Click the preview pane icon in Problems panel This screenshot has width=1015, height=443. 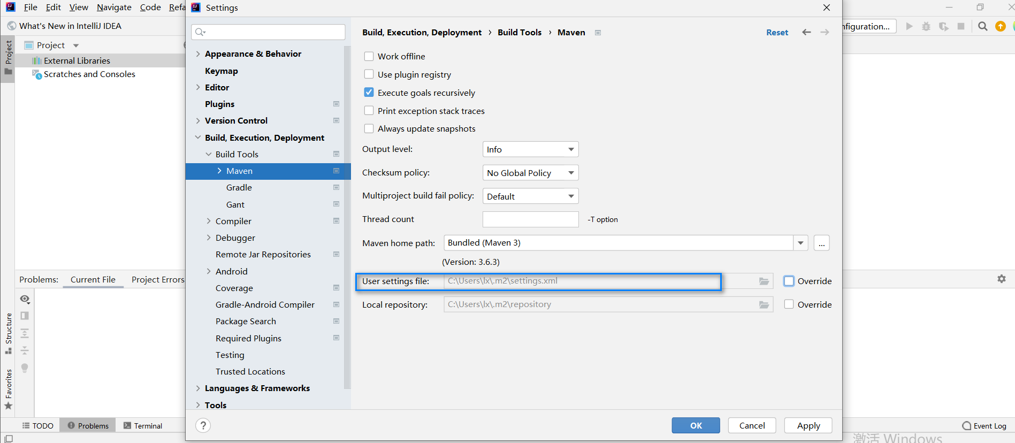pyautogui.click(x=25, y=316)
